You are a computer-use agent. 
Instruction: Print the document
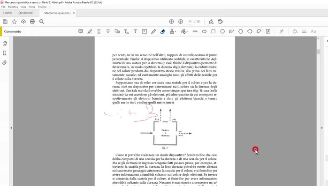32,22
